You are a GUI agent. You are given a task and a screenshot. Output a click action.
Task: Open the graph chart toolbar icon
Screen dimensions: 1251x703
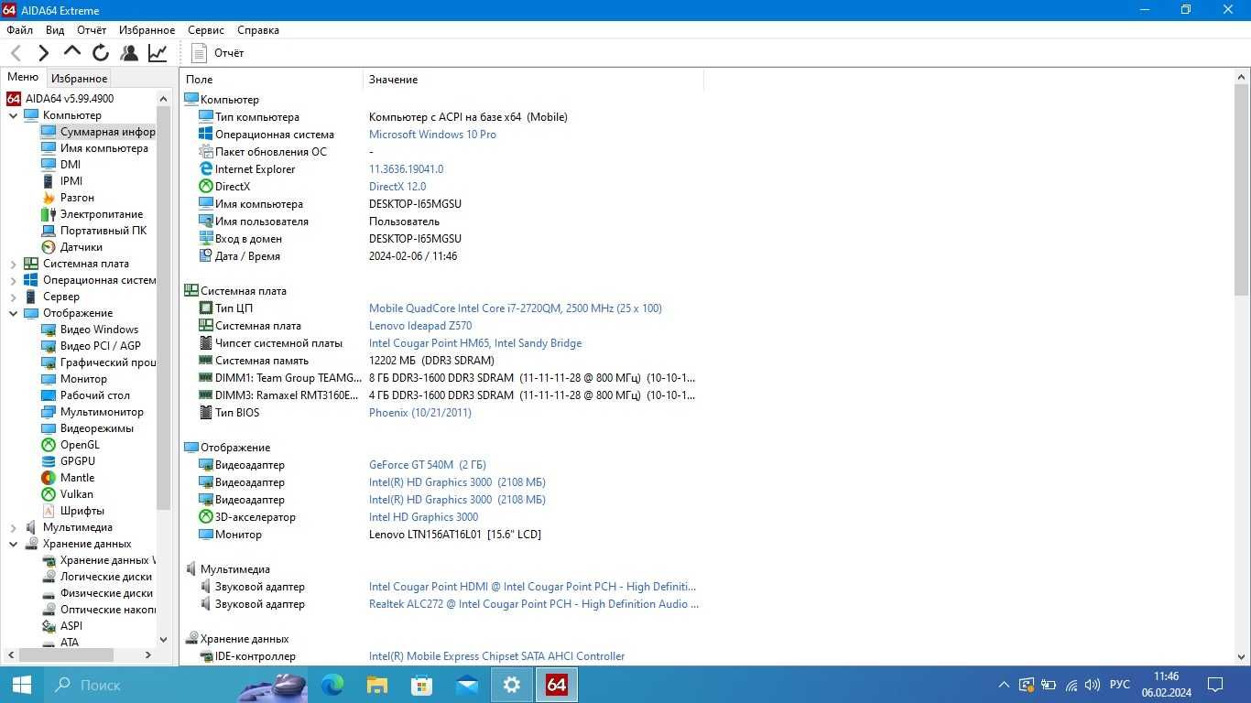pos(158,53)
